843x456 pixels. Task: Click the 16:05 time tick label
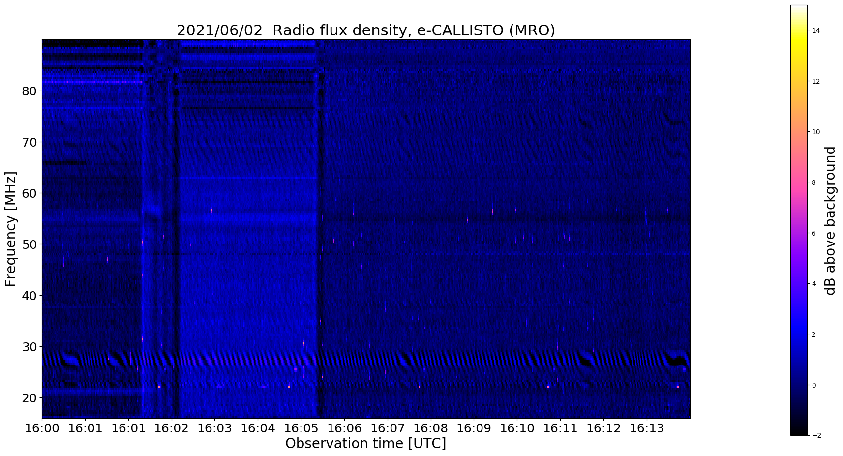301,428
